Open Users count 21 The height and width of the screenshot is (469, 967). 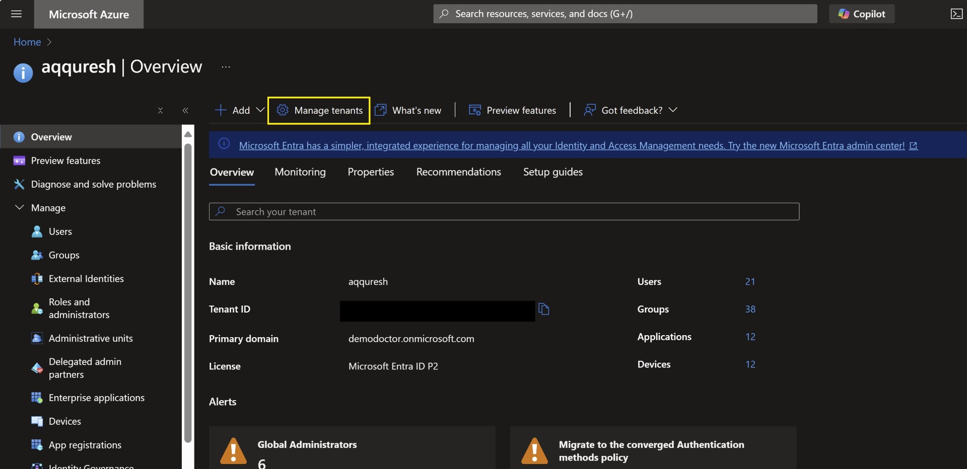tap(750, 281)
